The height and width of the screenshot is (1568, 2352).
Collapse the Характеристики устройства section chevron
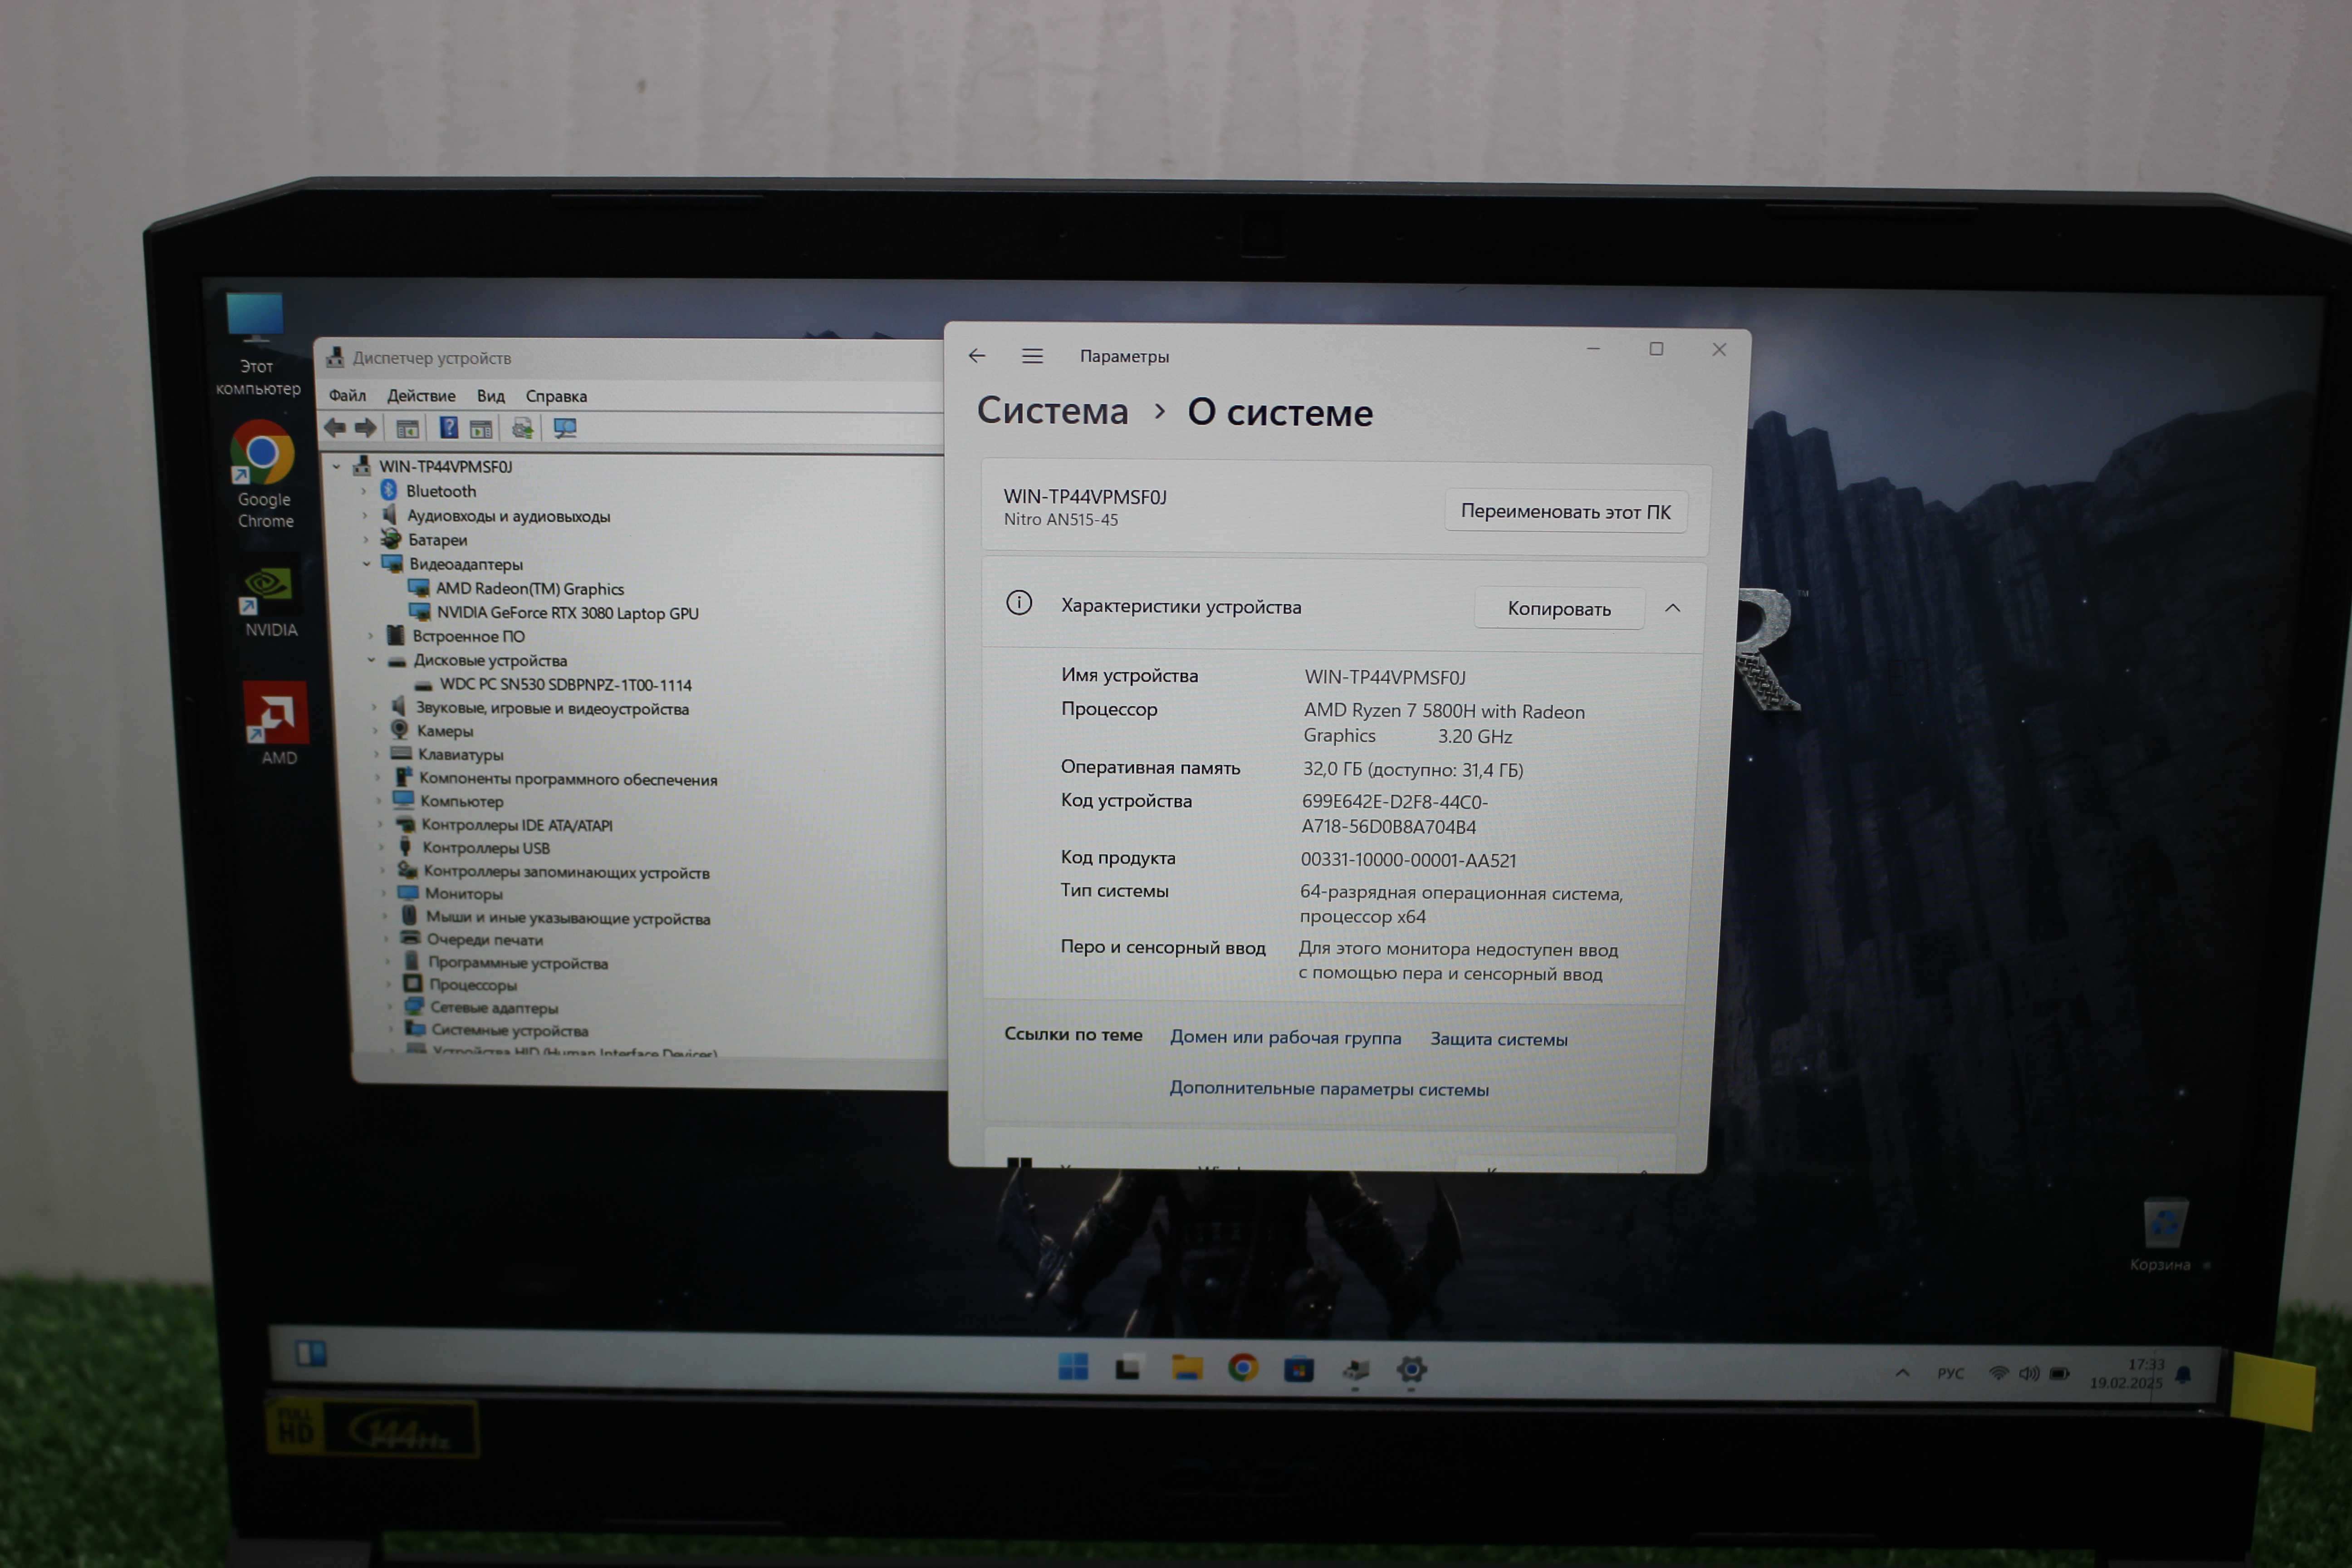(x=1672, y=608)
